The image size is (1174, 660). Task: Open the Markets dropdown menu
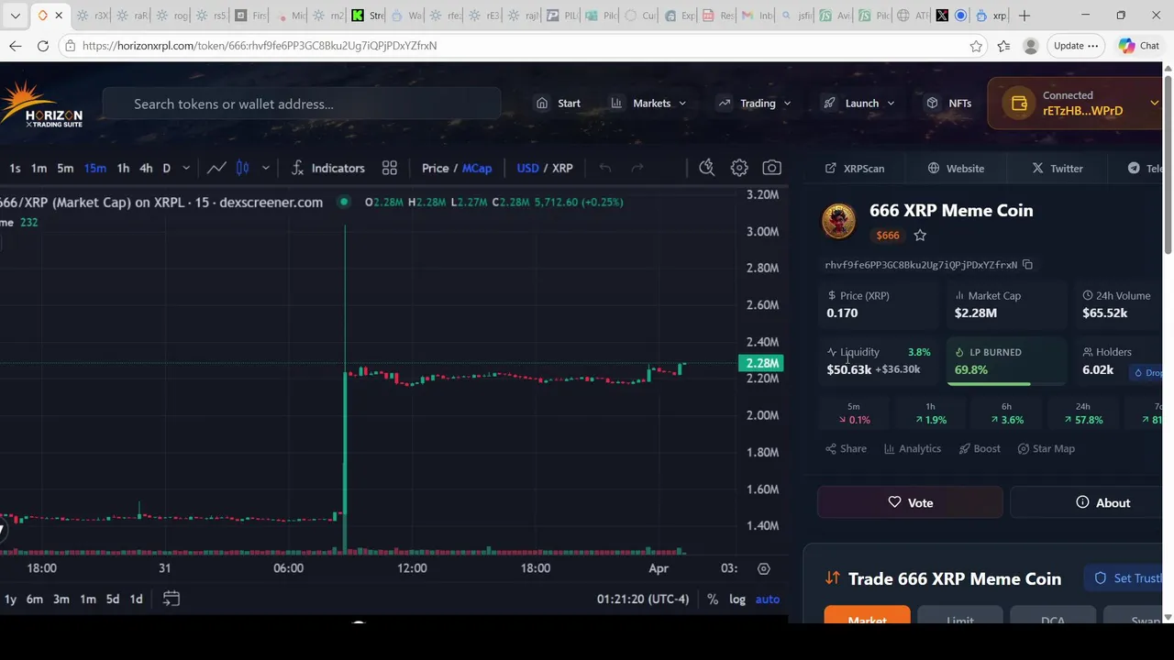648,104
